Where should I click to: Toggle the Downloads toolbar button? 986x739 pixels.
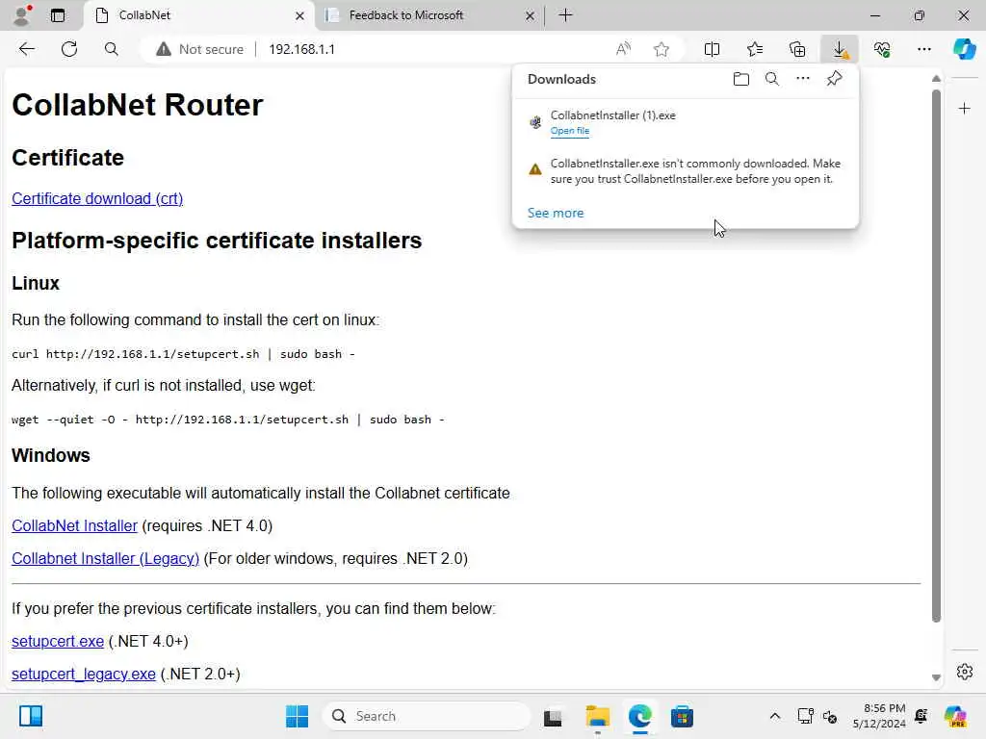click(x=840, y=49)
